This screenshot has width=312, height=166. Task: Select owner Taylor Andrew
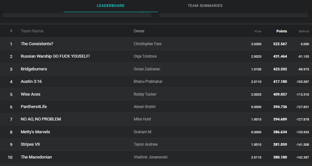146,144
